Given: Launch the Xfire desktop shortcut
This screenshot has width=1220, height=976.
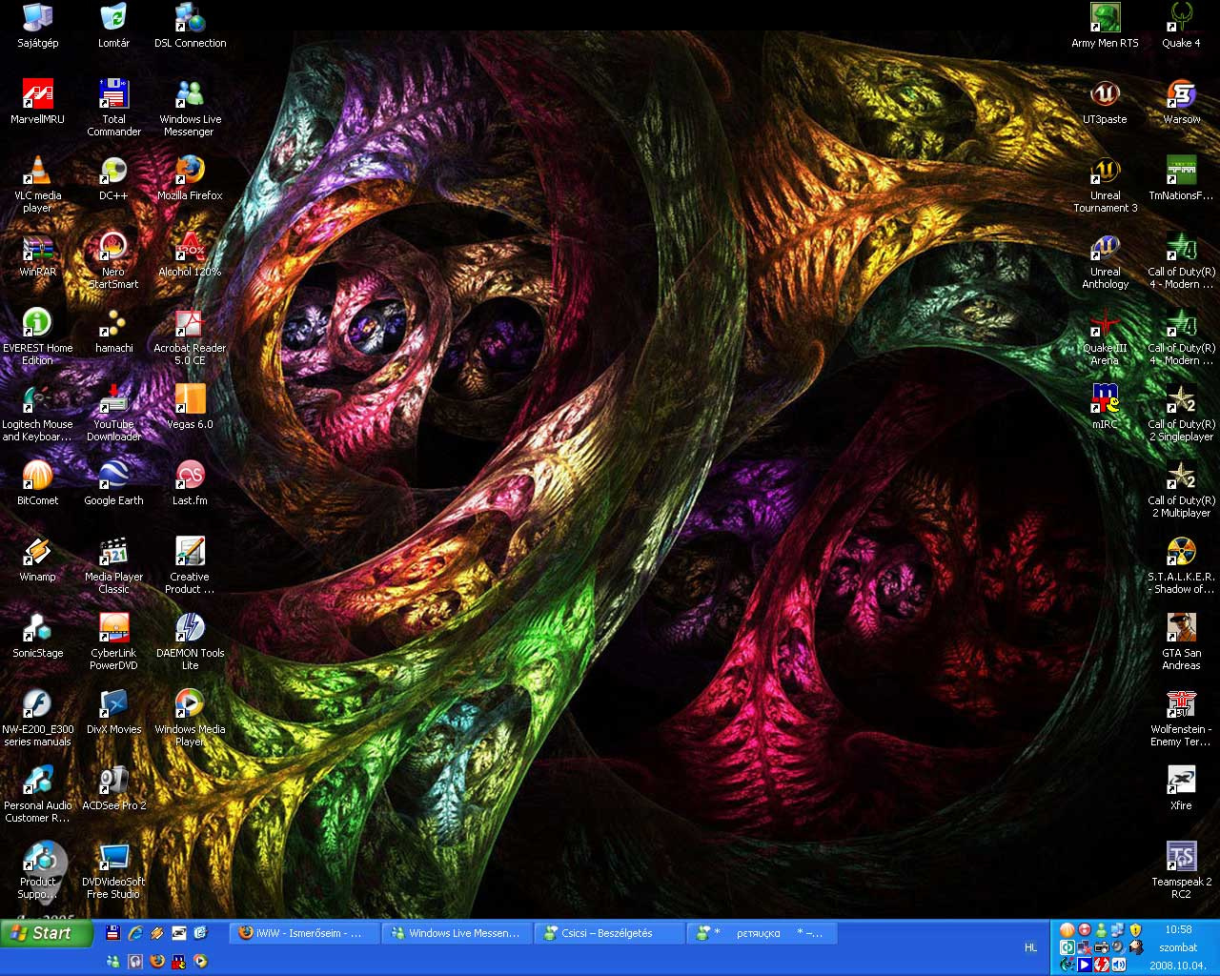Looking at the screenshot, I should [1182, 788].
